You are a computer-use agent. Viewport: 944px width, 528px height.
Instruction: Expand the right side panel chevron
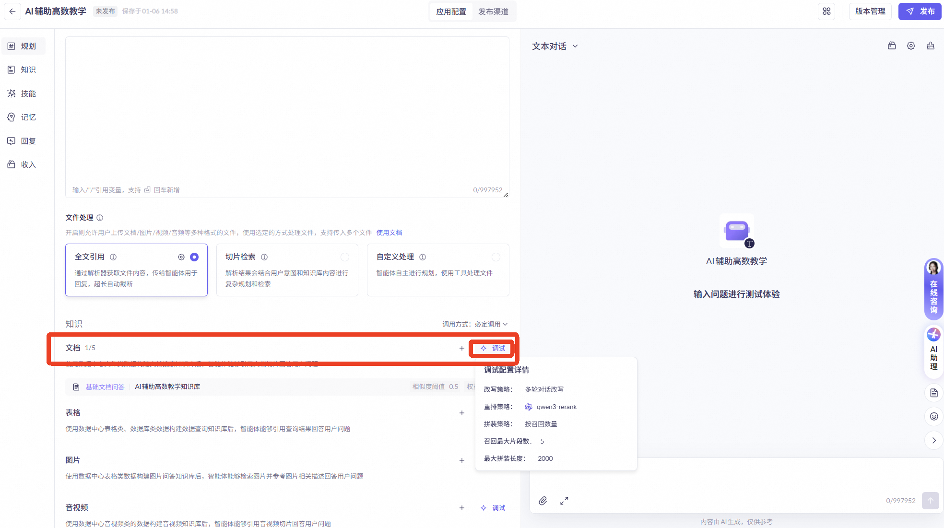[933, 440]
